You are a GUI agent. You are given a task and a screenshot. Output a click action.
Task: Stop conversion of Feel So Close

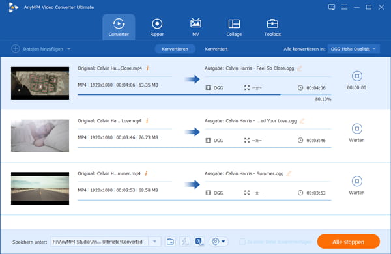pyautogui.click(x=357, y=76)
